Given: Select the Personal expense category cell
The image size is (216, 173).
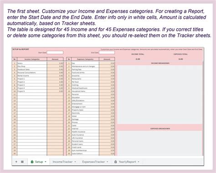Looking at the screenshot, I should pyautogui.click(x=85, y=94).
